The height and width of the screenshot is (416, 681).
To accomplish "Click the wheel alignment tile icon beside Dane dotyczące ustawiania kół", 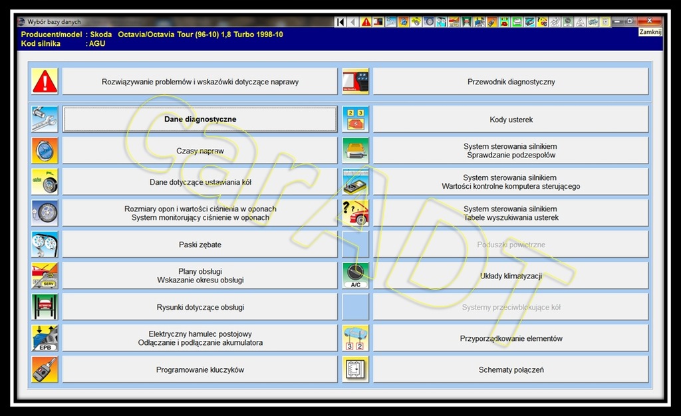I will (x=45, y=182).
